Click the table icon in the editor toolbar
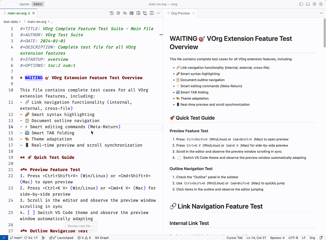Image resolution: width=326 pixels, height=240 pixels. (x=132, y=13)
